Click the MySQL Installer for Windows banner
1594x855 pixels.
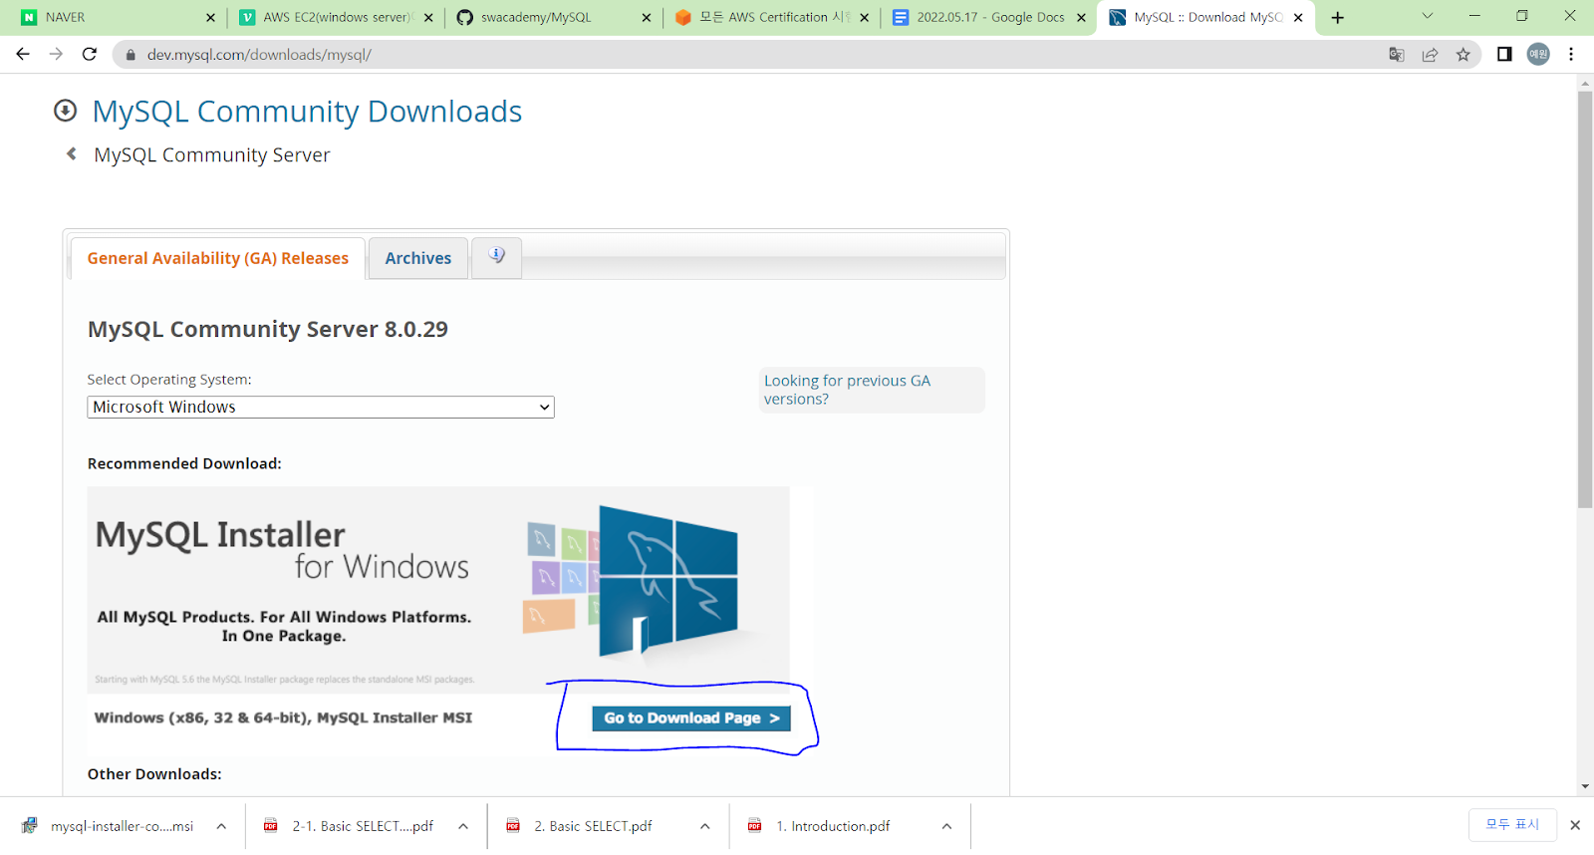(x=438, y=589)
